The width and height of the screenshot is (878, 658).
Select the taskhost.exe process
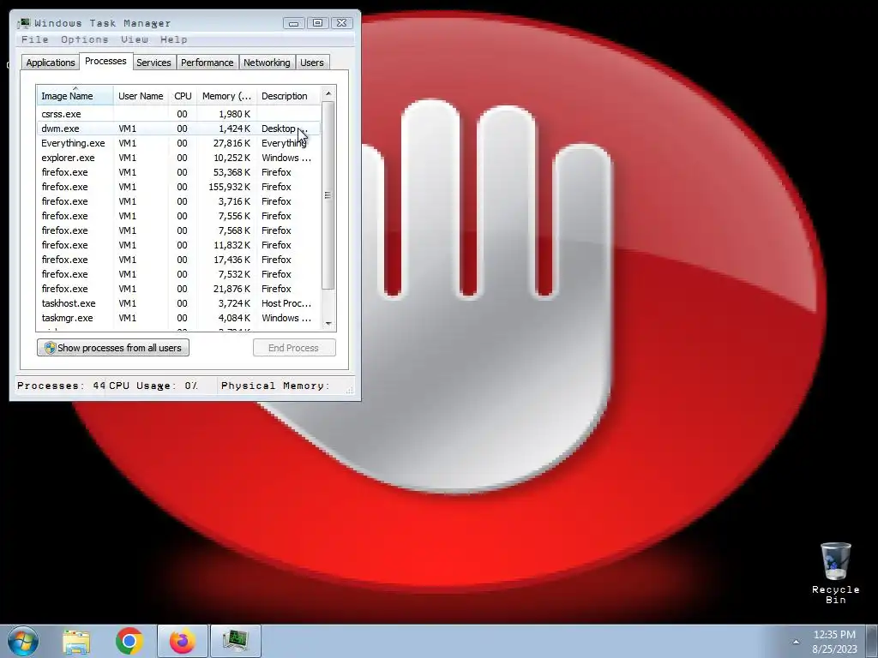[179, 302]
